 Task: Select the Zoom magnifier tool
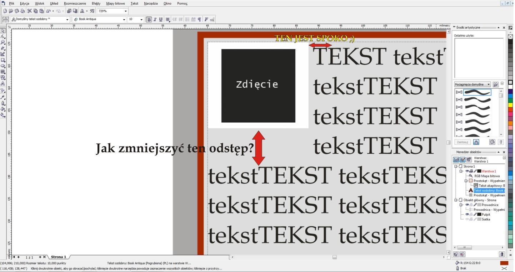pos(3,42)
